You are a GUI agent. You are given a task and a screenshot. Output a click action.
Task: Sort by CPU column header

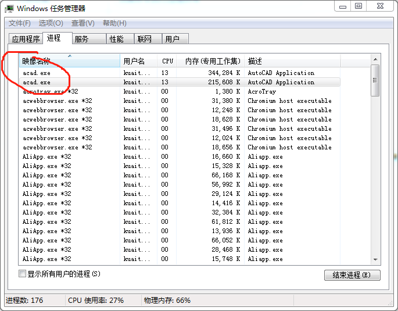point(168,61)
